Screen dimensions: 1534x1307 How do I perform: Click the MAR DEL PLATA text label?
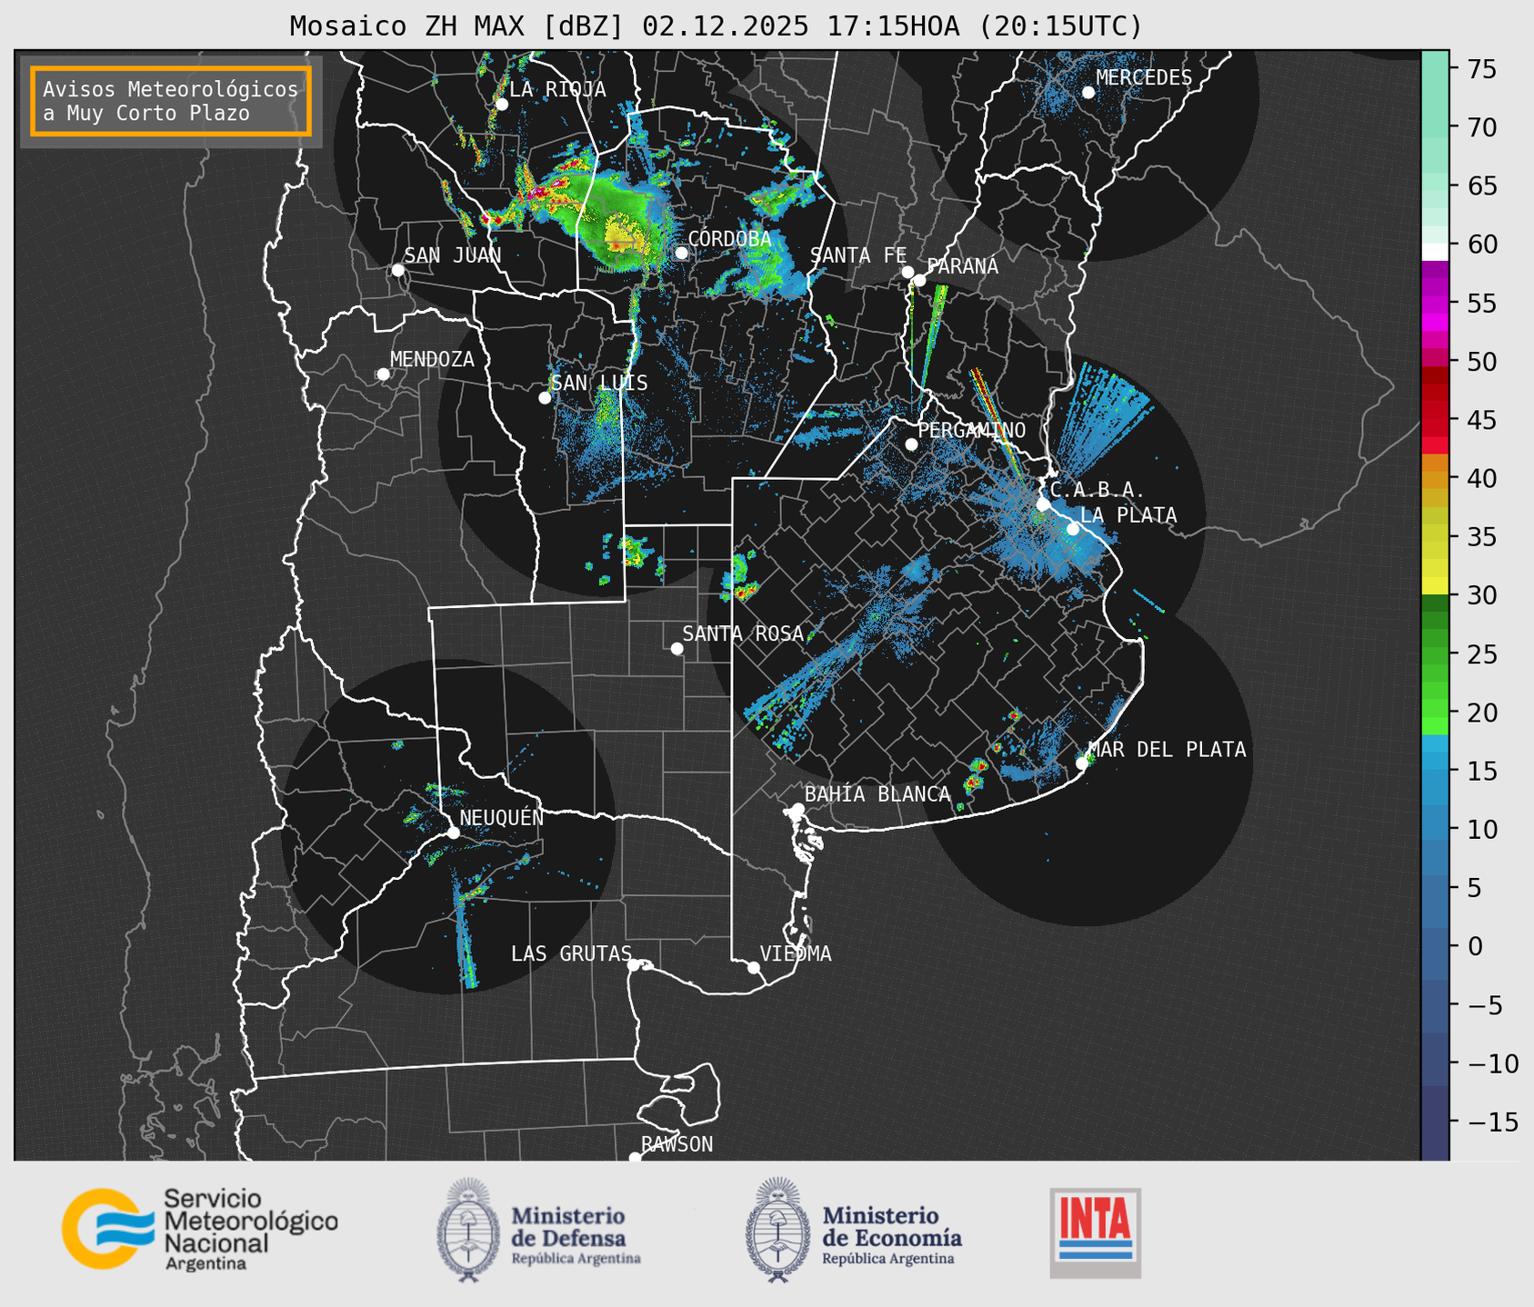[x=1167, y=750]
